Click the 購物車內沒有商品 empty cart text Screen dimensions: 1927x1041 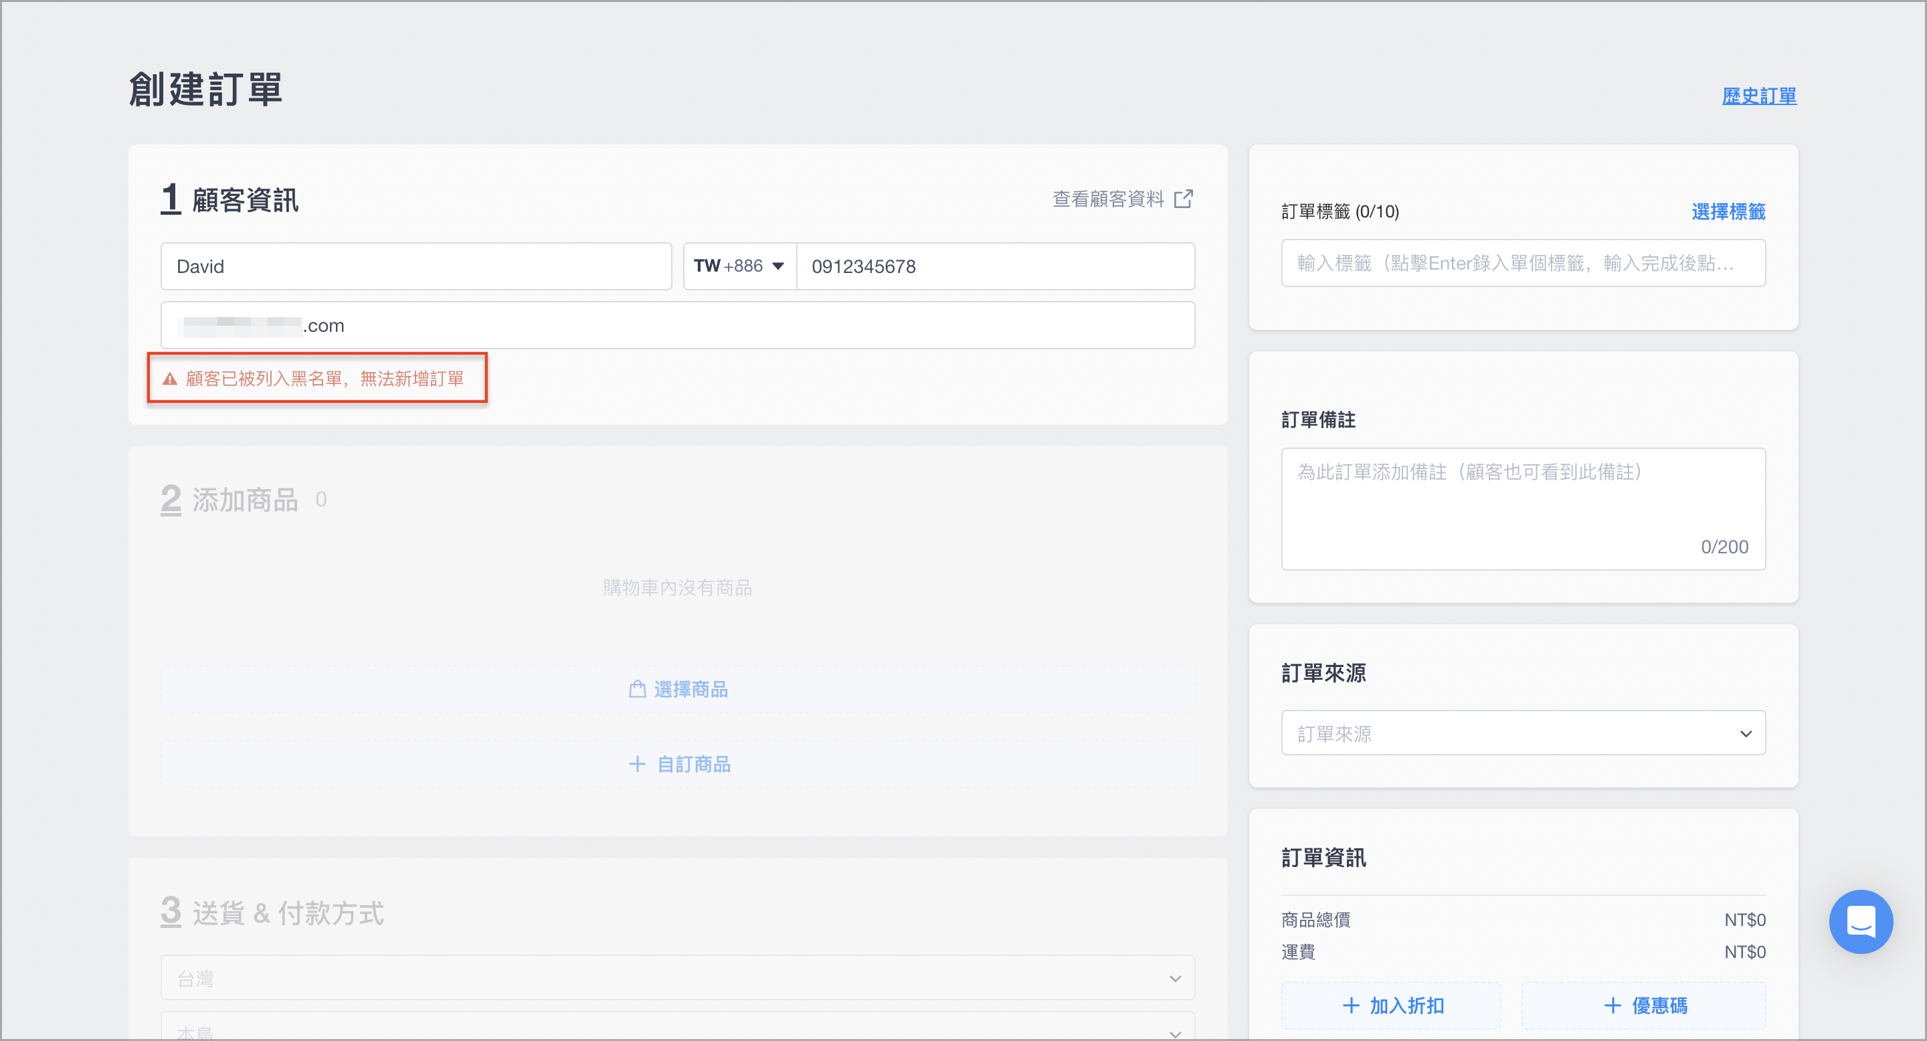[x=678, y=588]
